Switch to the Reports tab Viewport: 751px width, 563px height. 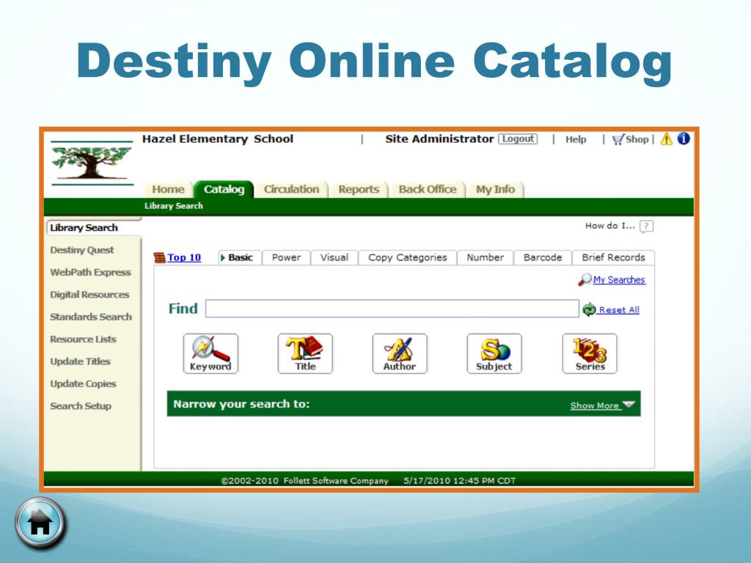[x=358, y=190]
